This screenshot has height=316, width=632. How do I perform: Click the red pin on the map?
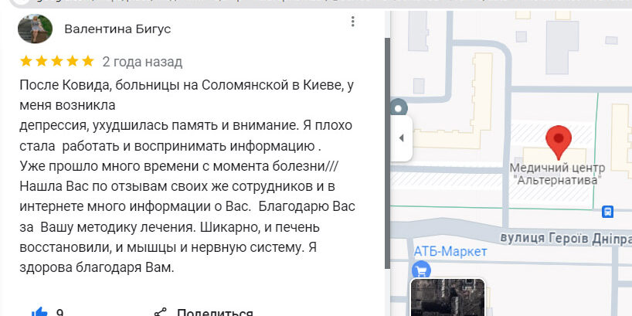tap(558, 142)
